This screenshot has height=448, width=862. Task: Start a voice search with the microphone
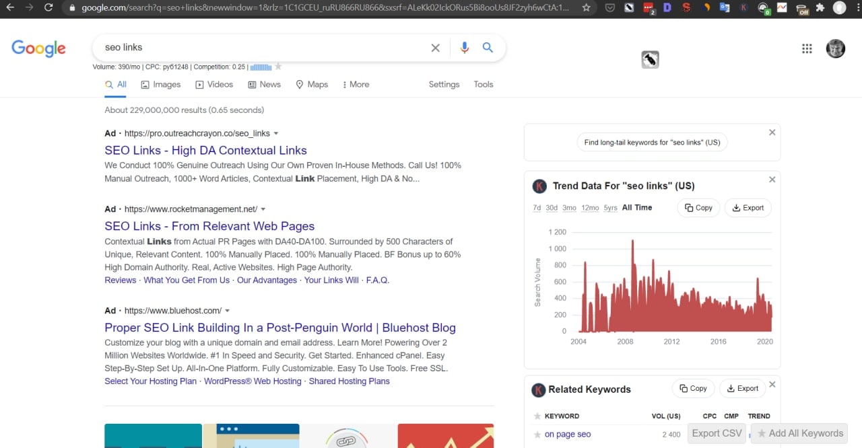coord(464,48)
